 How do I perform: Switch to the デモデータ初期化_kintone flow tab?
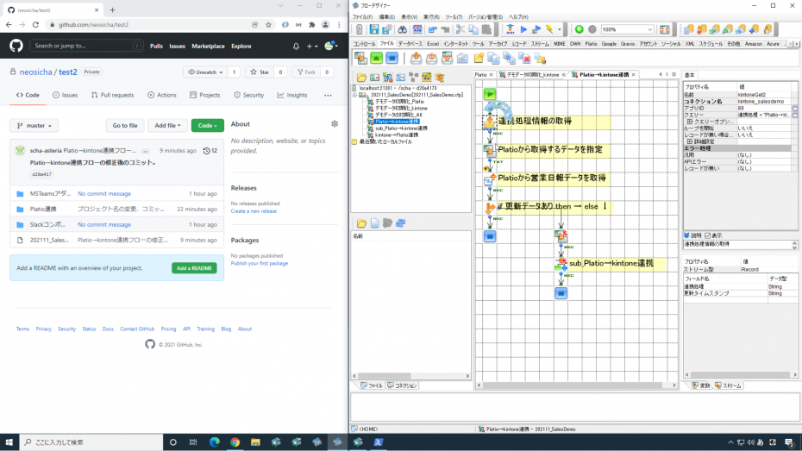(x=532, y=75)
